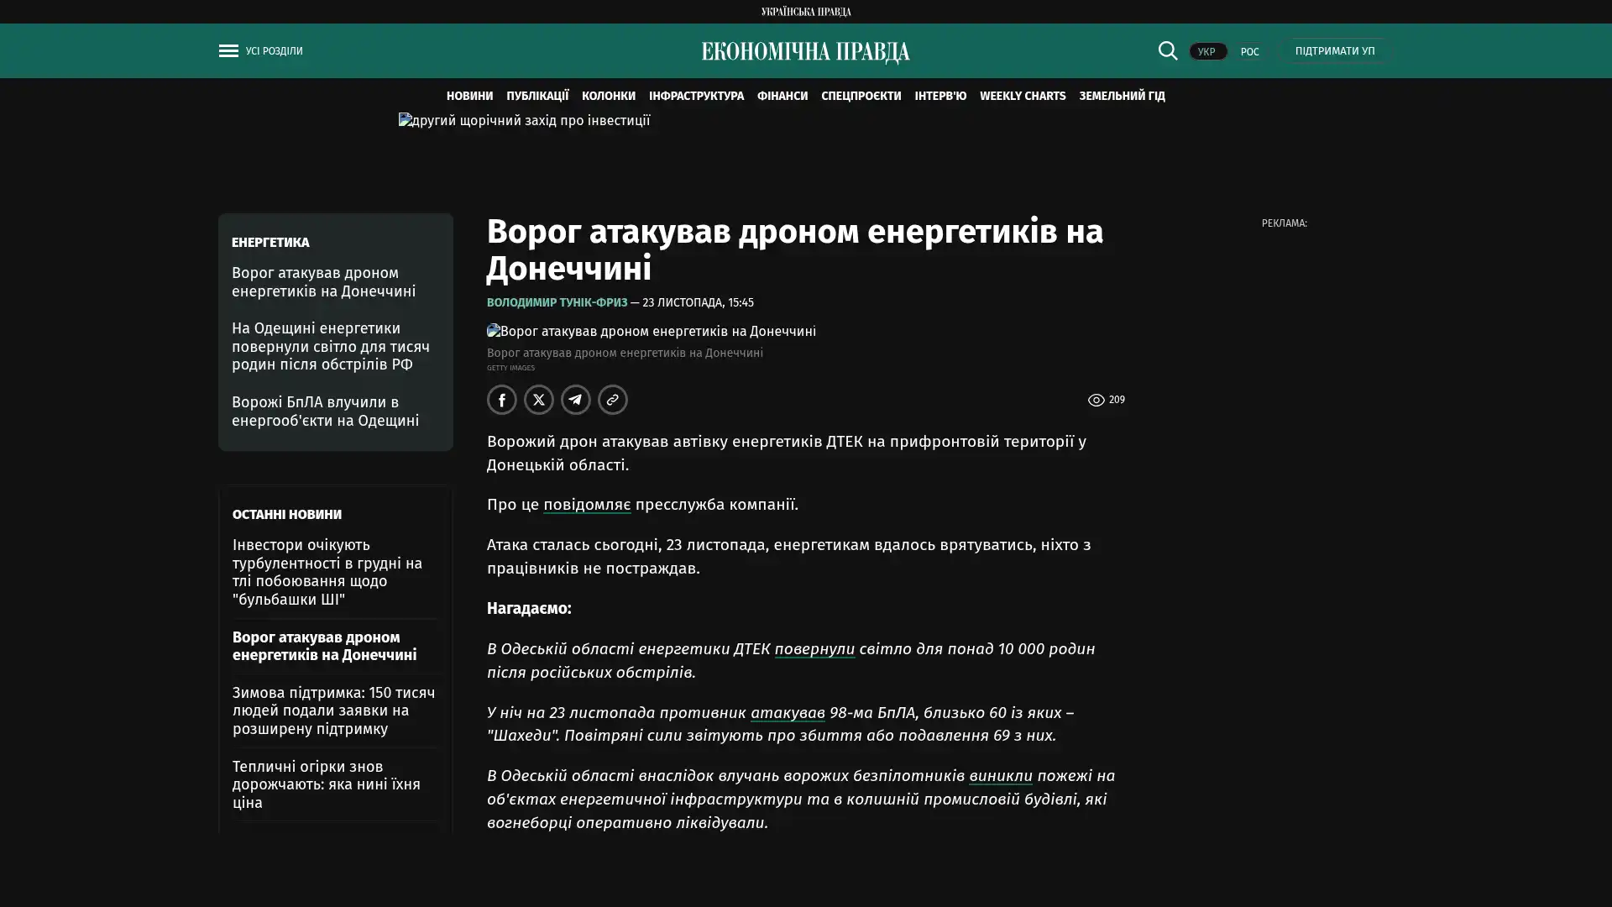Go to Фінанси section
The width and height of the screenshot is (1612, 907).
[x=782, y=96]
